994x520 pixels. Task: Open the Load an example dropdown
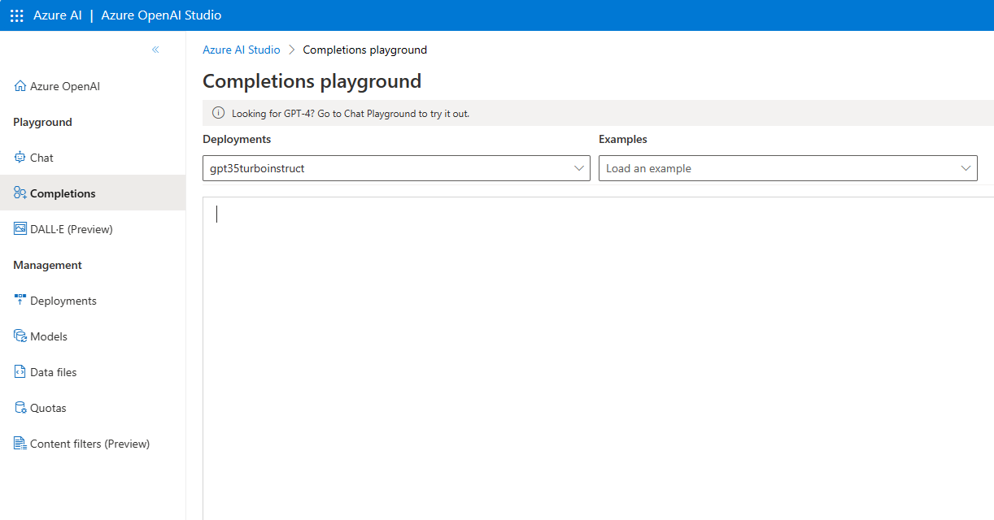click(x=788, y=168)
